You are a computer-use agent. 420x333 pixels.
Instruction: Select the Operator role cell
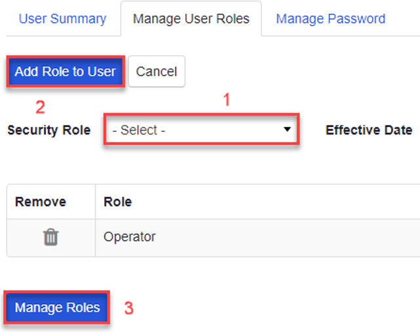(x=130, y=237)
